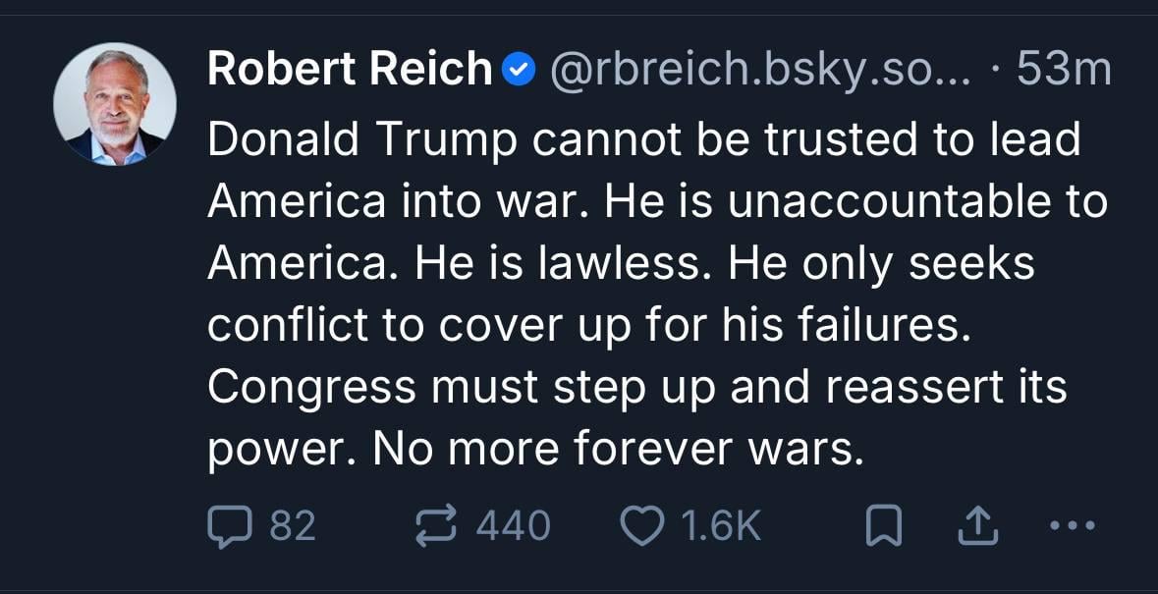The image size is (1158, 594).
Task: Click the blue verified checkmark badge
Action: 518,70
